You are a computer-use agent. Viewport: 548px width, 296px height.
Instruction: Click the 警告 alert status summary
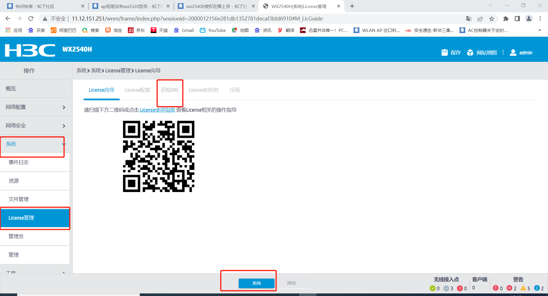pos(518,284)
